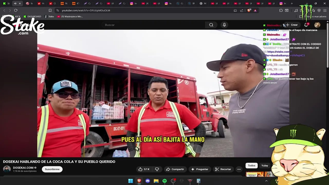329x185 pixels.
Task: Open the Brave main menu hamburger icon
Action: pyautogui.click(x=325, y=10)
